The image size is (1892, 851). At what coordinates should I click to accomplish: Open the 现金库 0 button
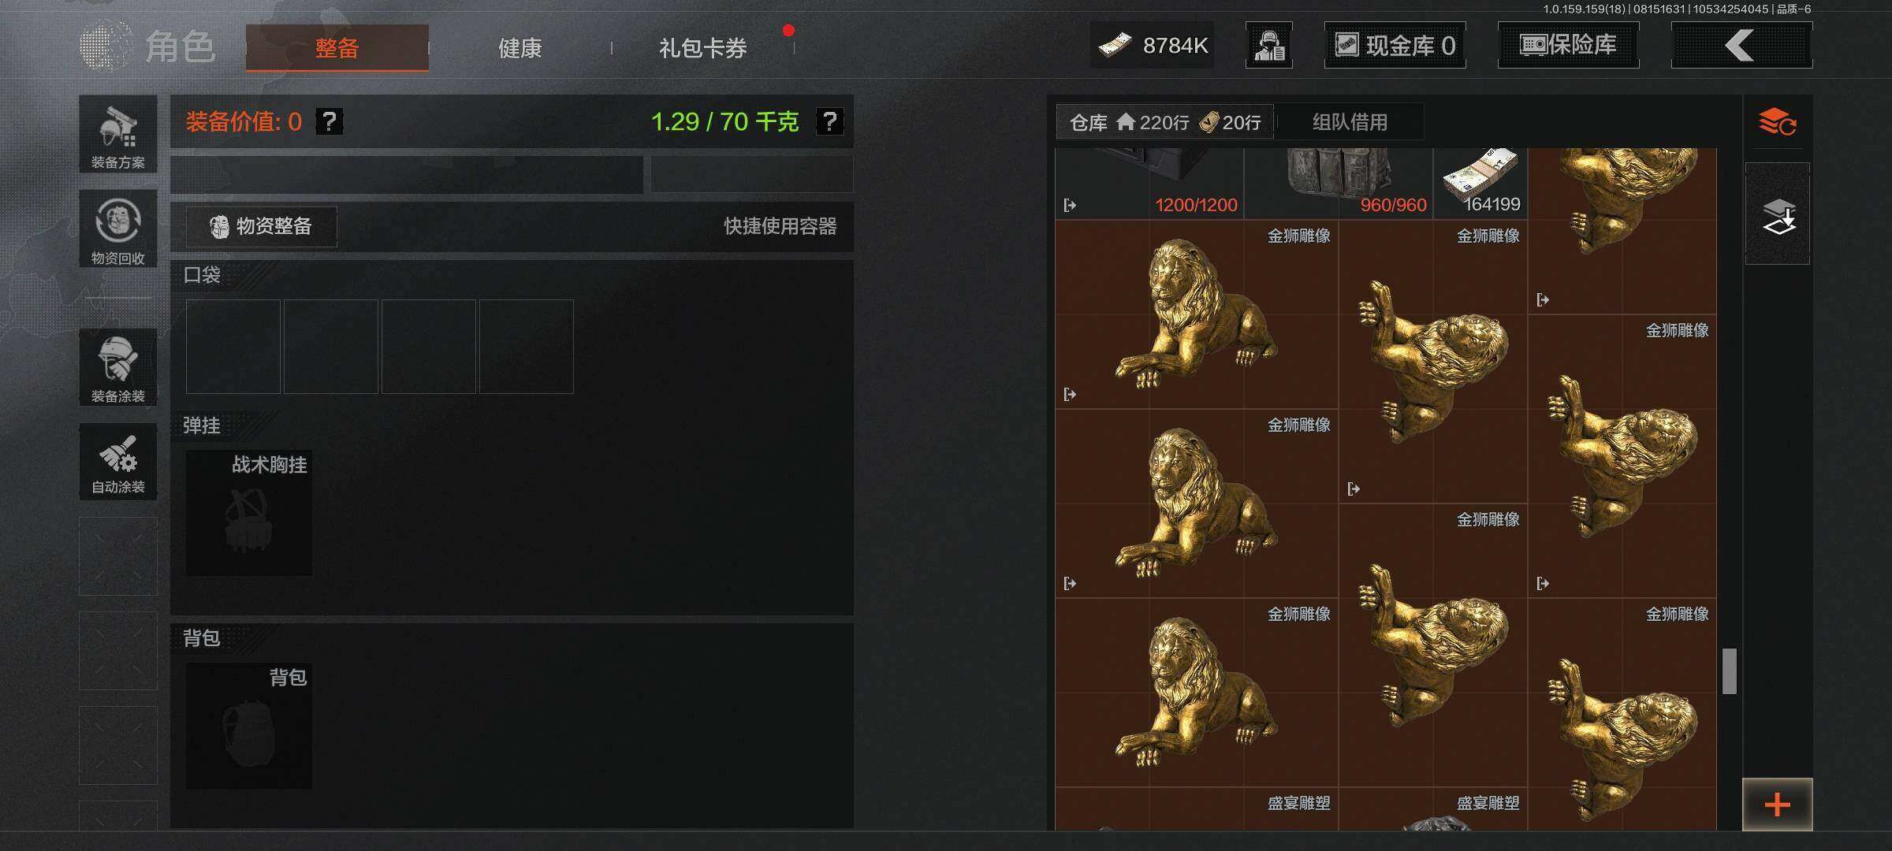click(x=1395, y=45)
